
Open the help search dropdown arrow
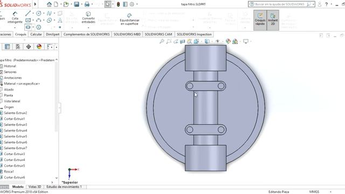coord(313,4)
